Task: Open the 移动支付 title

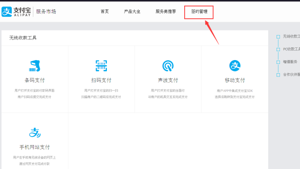Action: (x=235, y=80)
